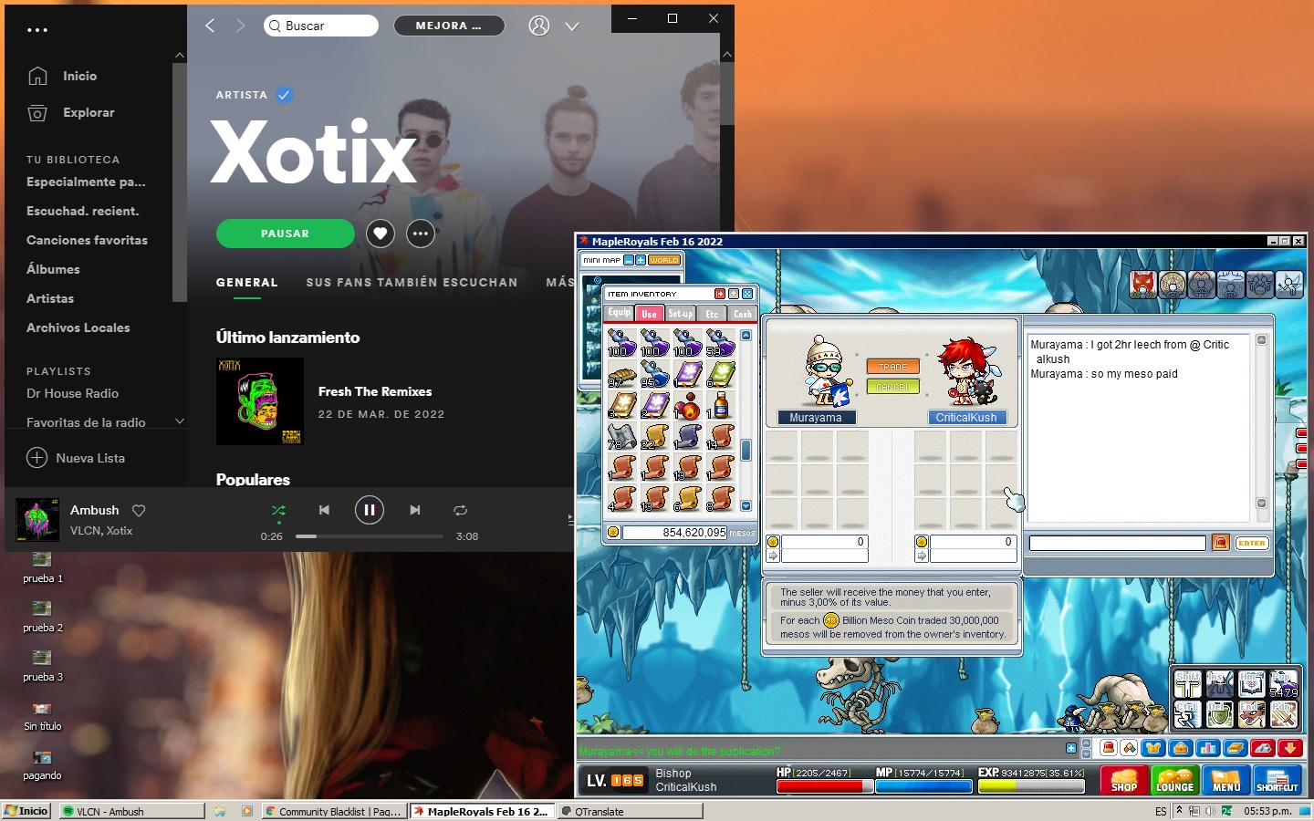Open artist more options ellipsis button
The image size is (1314, 821).
tap(420, 234)
